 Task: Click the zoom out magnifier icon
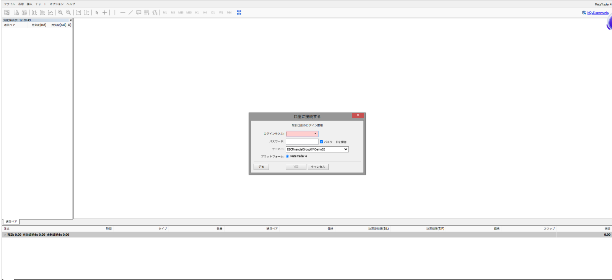tap(68, 13)
